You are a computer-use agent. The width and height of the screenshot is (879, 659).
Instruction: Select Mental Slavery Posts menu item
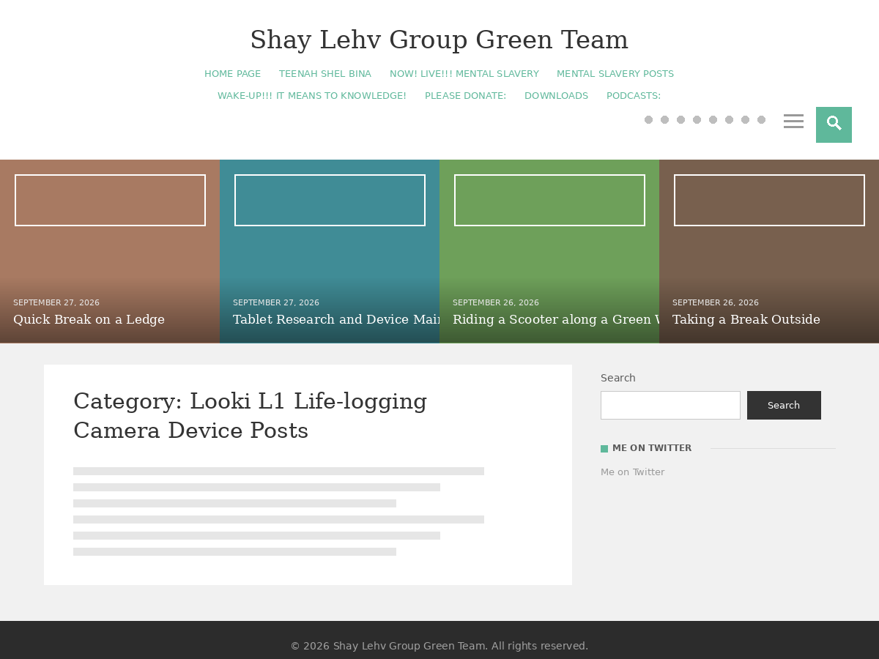tap(615, 74)
